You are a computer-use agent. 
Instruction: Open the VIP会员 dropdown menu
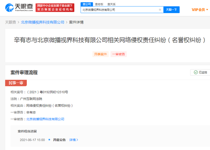pyautogui.click(x=200, y=10)
